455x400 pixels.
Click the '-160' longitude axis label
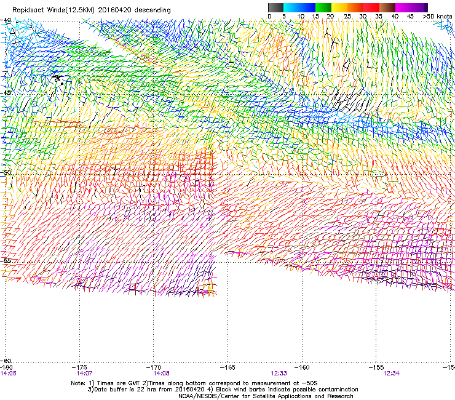(x=302, y=367)
